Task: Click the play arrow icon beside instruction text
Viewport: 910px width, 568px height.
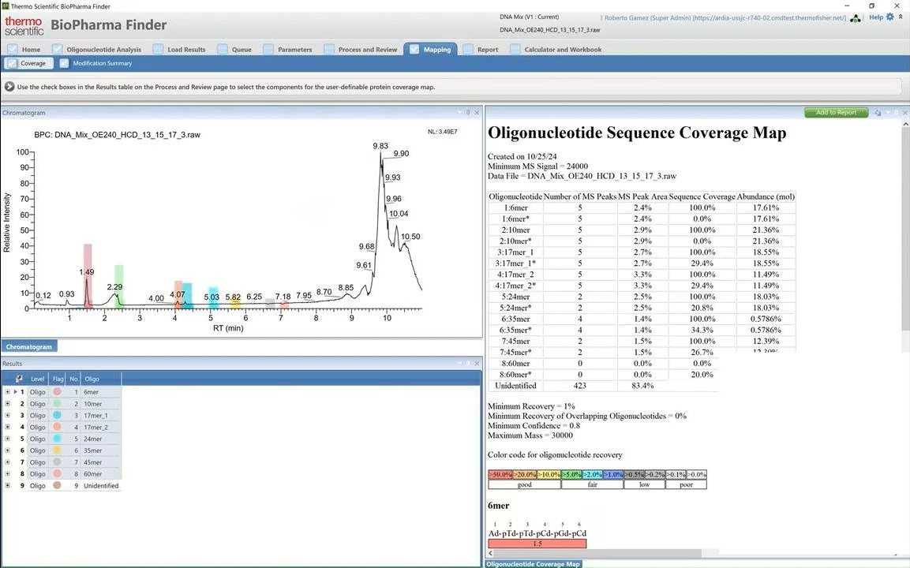Action: 9,87
